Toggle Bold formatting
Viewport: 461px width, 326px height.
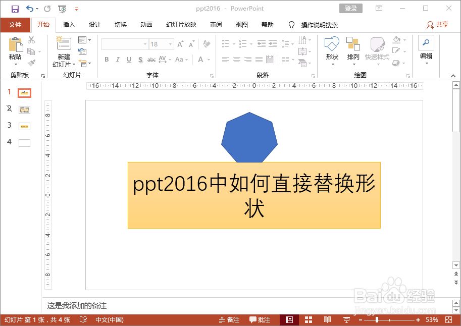click(x=107, y=60)
